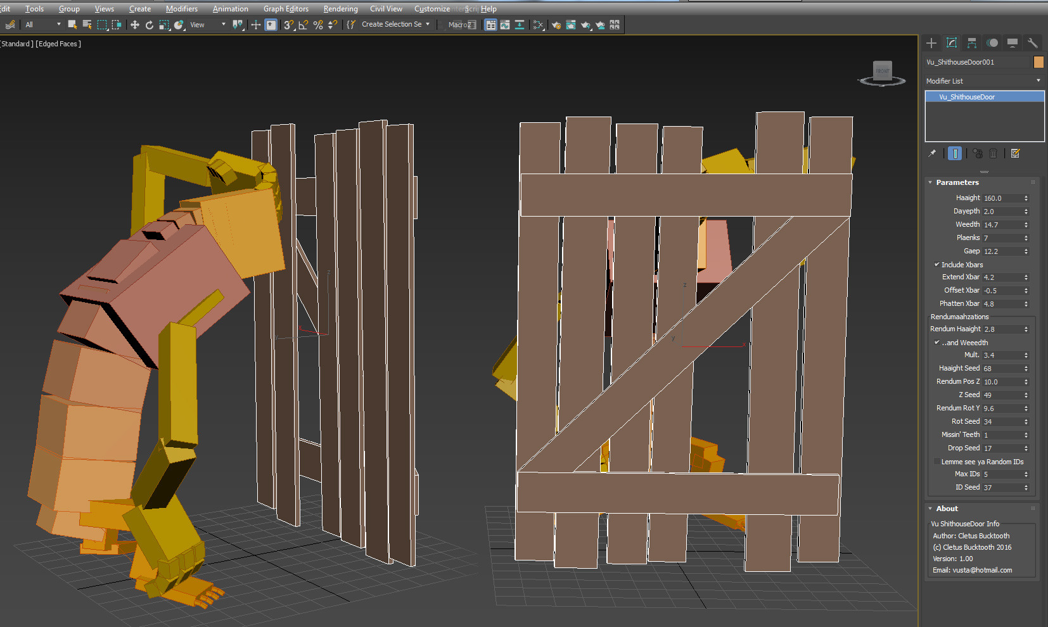
Task: Open the Utilities wrench panel tab
Action: coord(1032,43)
